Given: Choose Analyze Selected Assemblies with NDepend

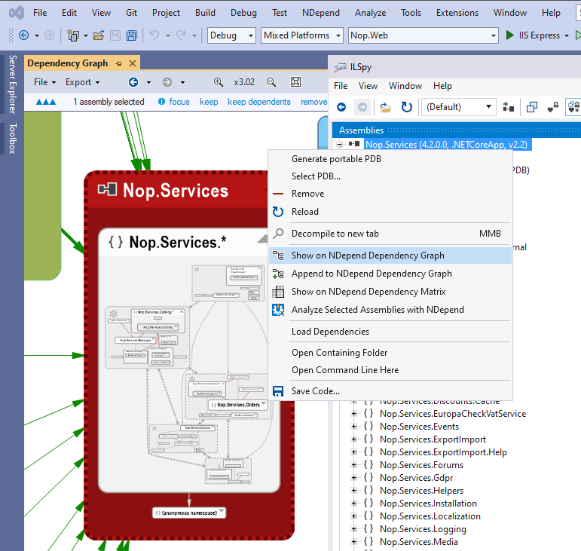Looking at the screenshot, I should click(x=390, y=310).
